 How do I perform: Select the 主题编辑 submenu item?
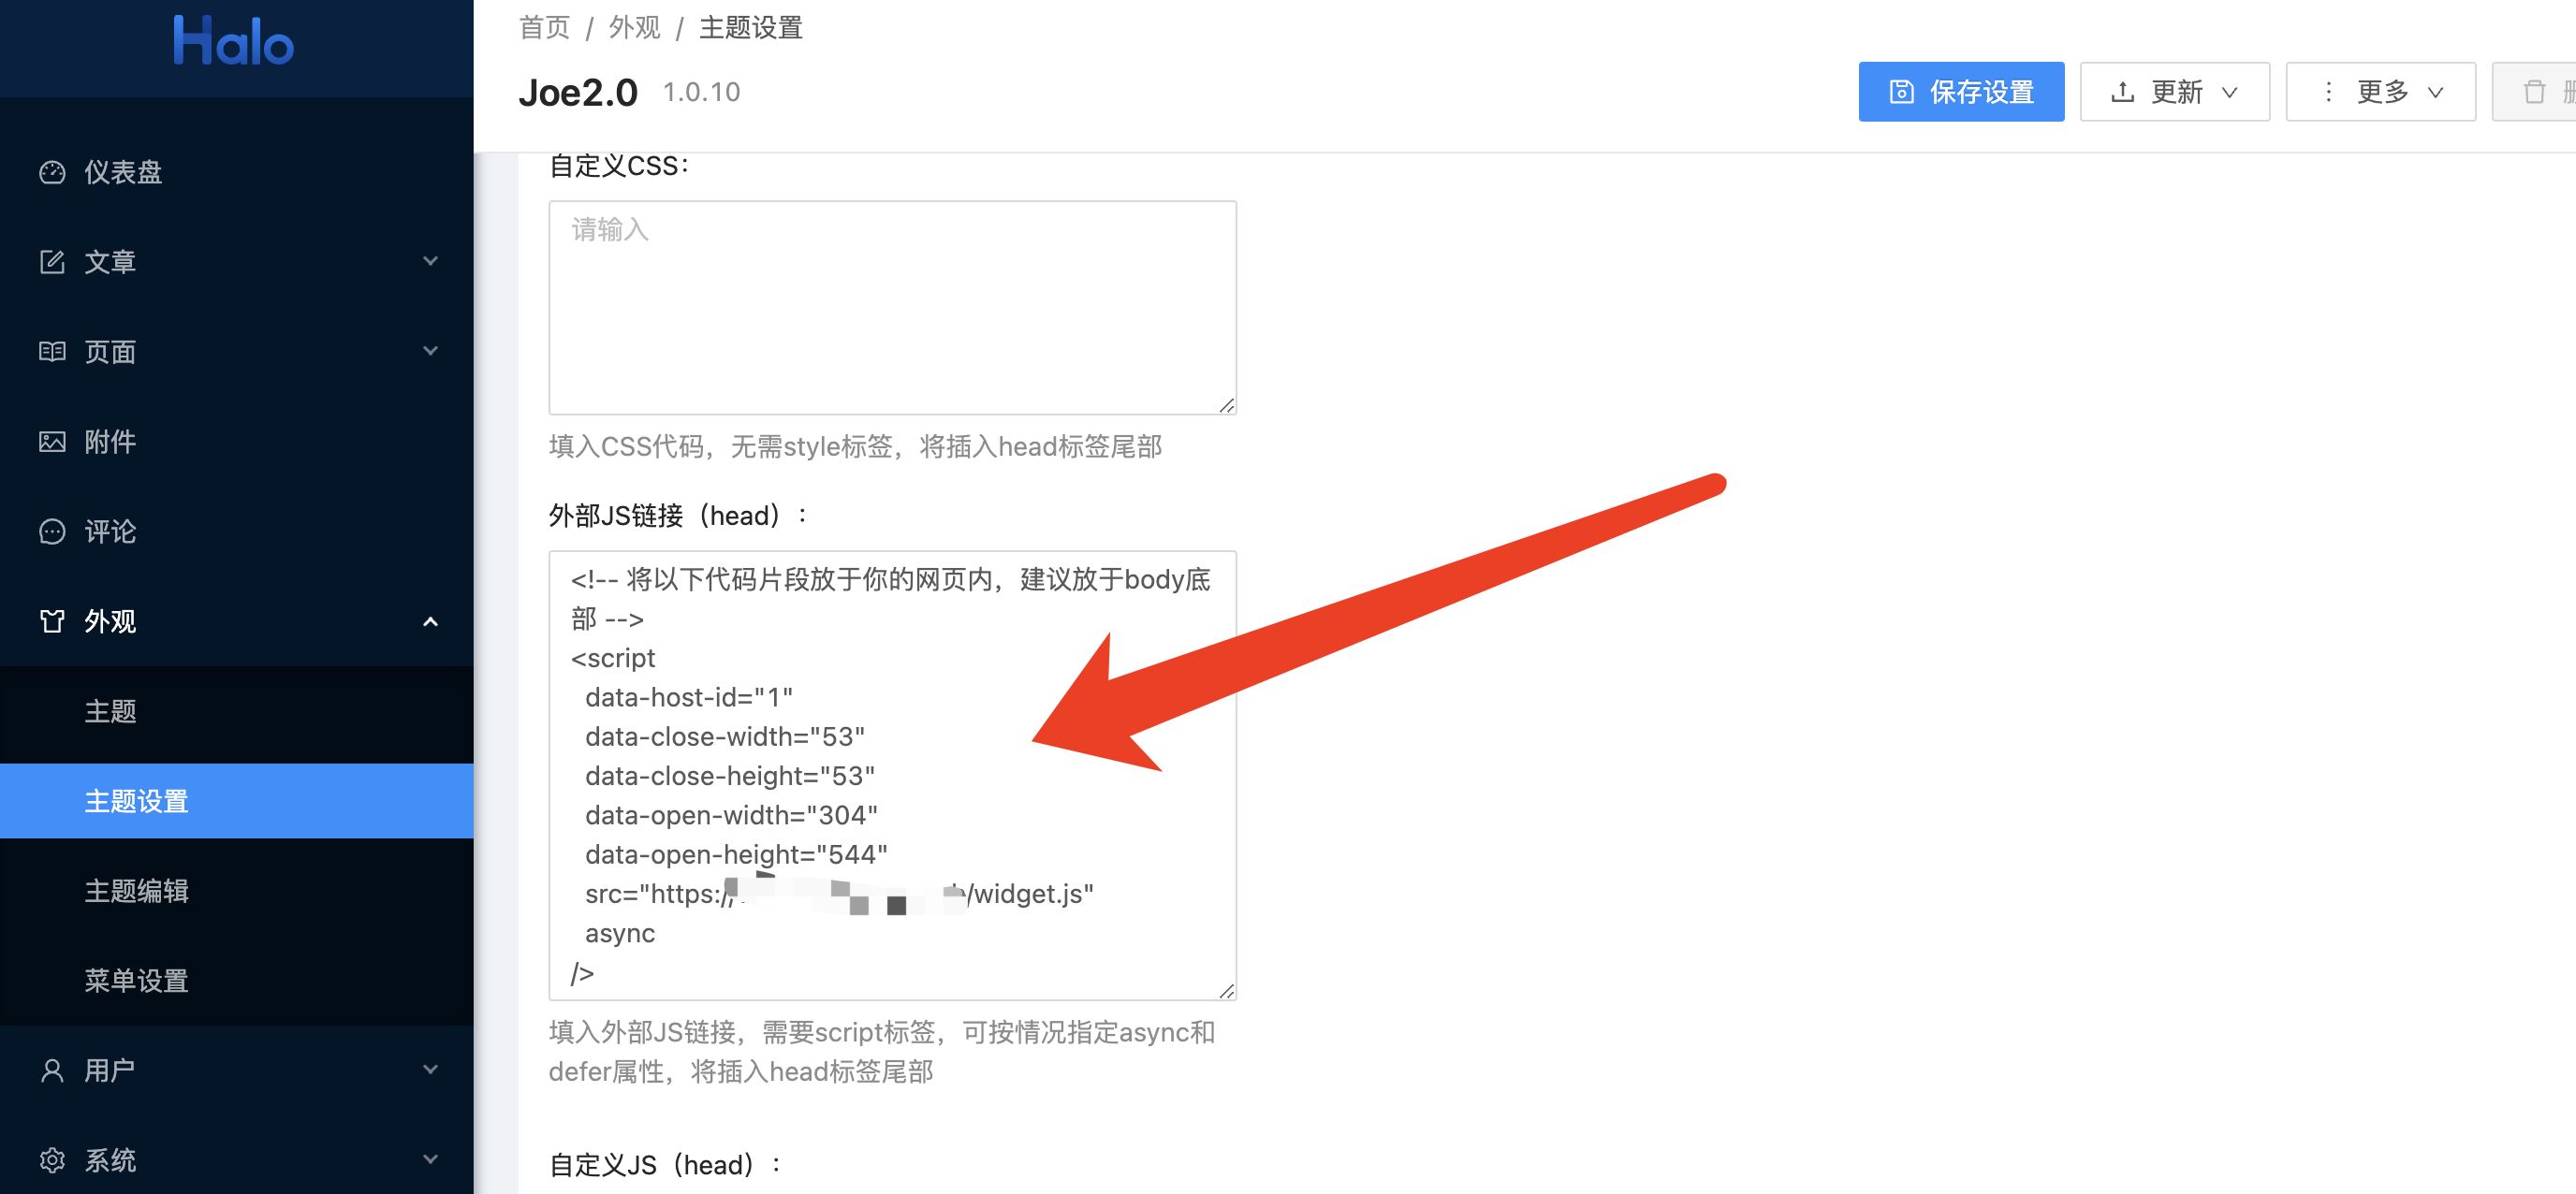point(237,891)
